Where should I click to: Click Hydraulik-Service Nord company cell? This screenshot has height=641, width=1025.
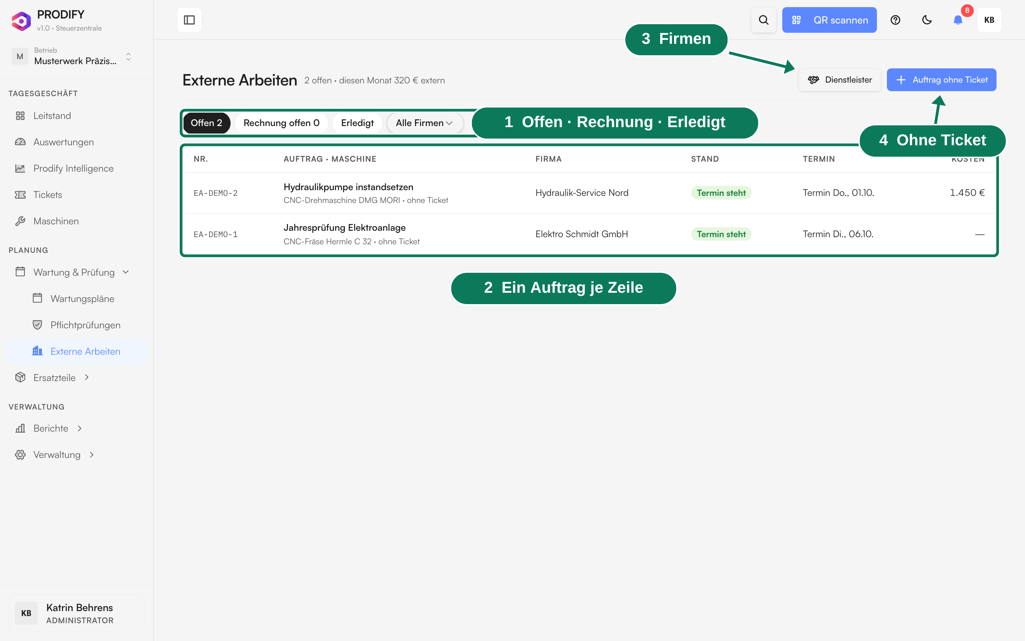coord(582,193)
